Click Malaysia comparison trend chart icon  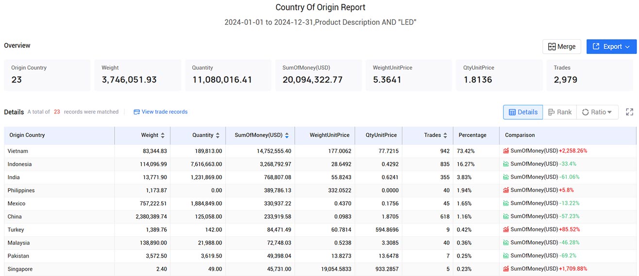point(506,243)
